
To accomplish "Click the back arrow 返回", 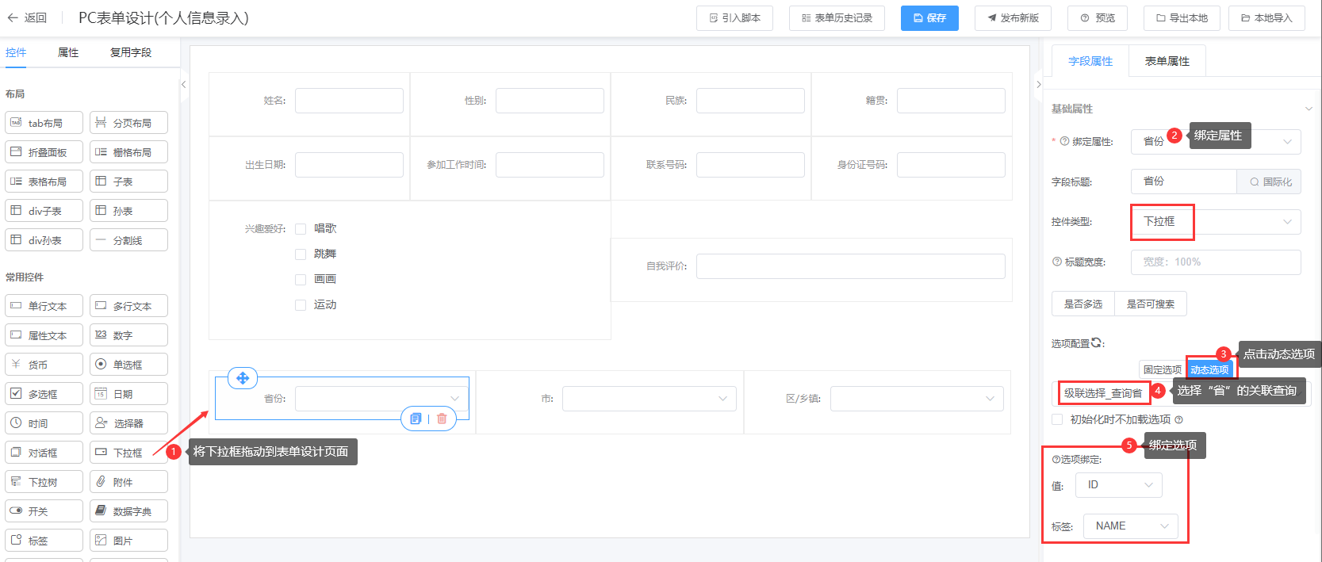I will [x=27, y=17].
